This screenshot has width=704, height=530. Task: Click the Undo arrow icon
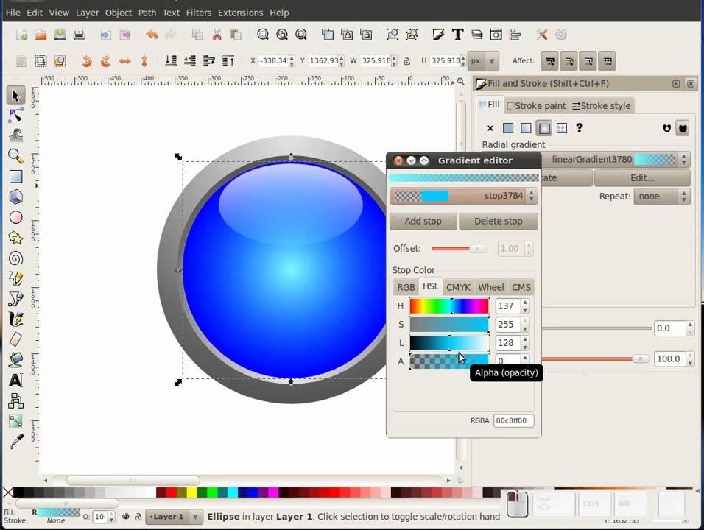152,35
